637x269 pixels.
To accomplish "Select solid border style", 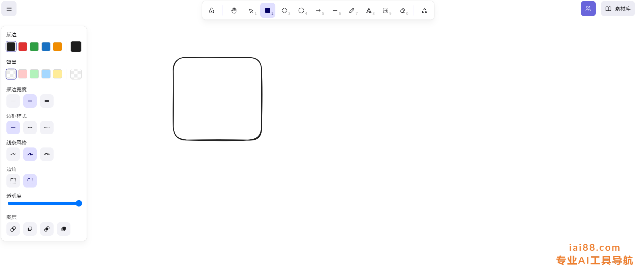I will coord(13,128).
